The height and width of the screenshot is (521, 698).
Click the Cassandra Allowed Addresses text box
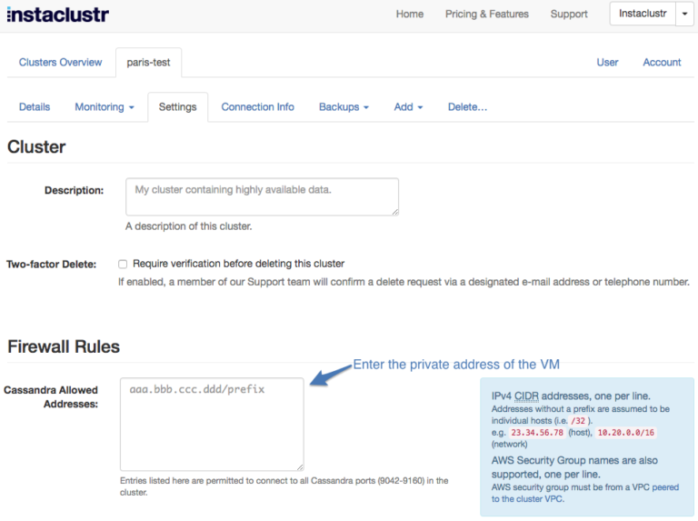coord(212,424)
